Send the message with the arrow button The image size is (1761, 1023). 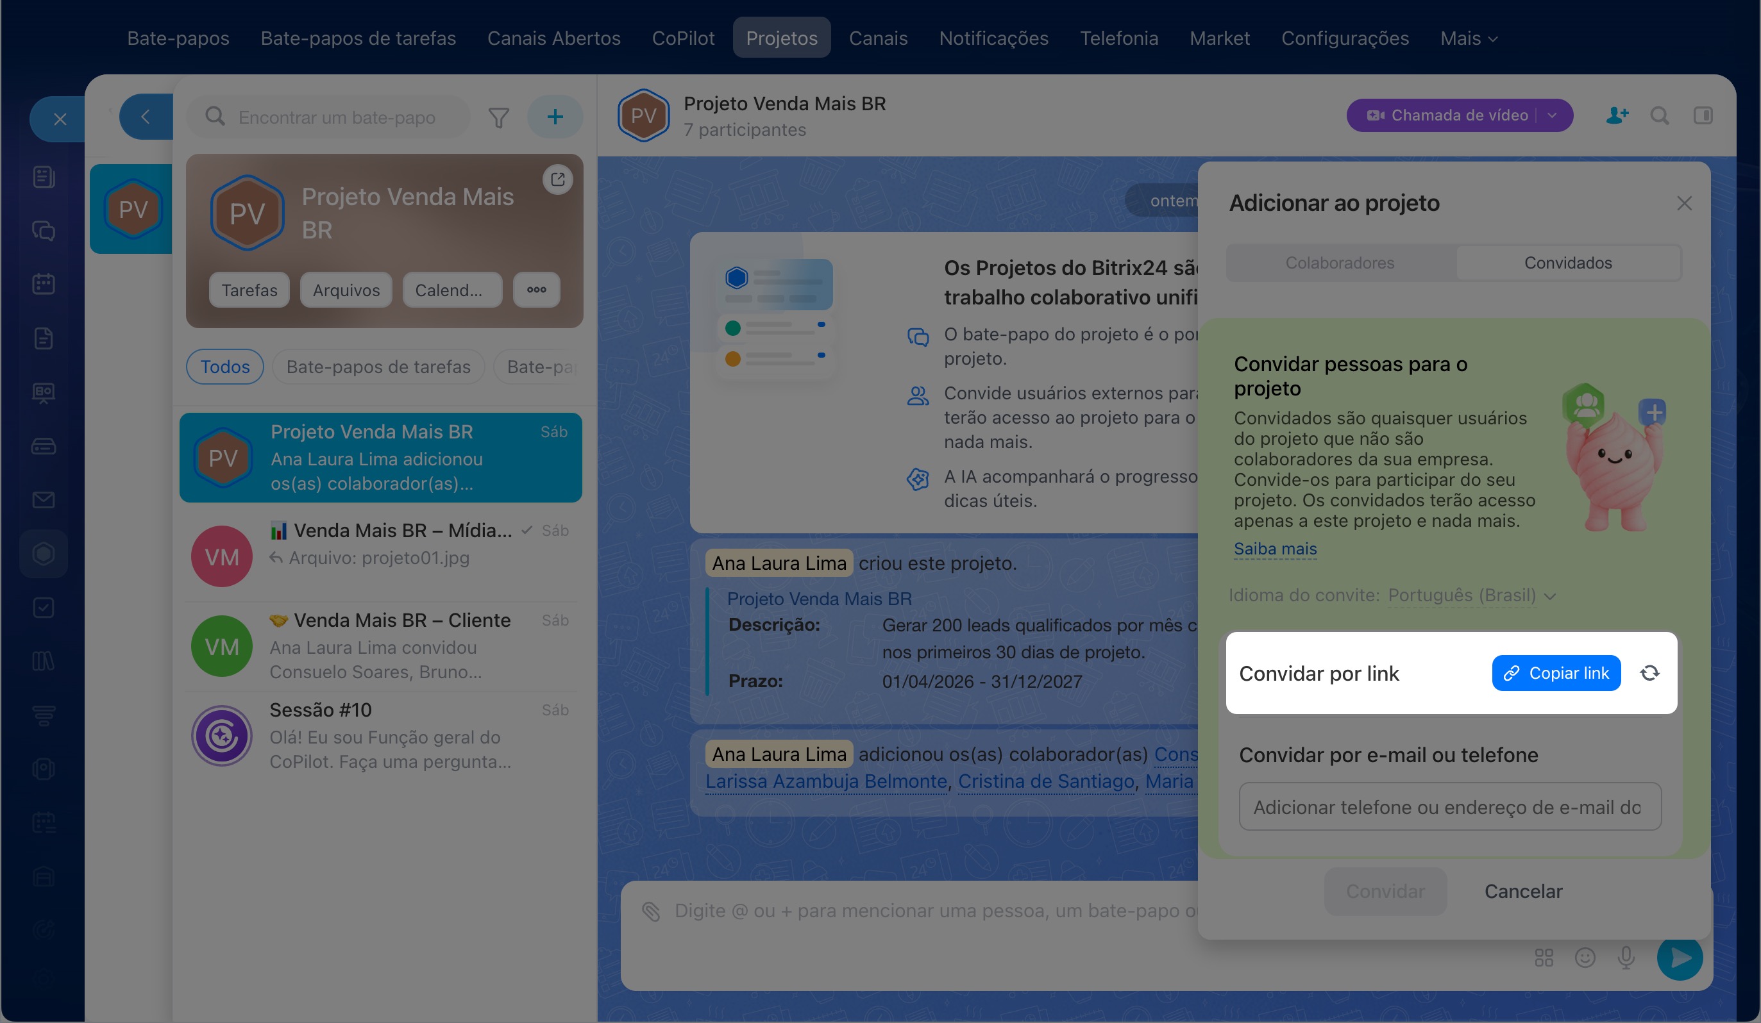click(x=1680, y=958)
